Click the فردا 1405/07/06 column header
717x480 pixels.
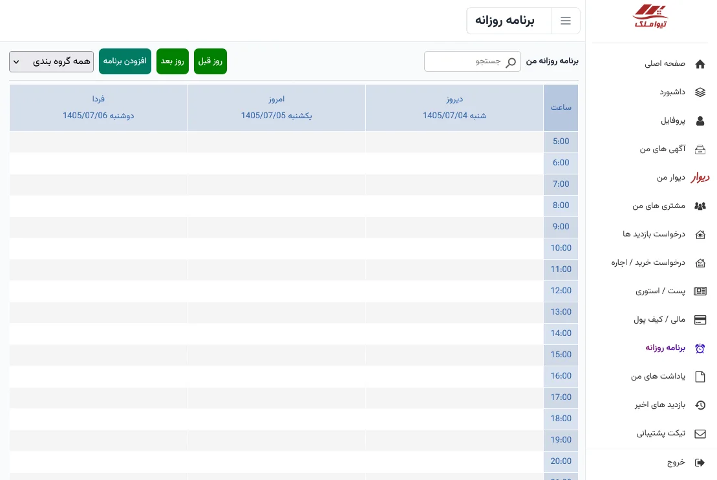tap(98, 108)
